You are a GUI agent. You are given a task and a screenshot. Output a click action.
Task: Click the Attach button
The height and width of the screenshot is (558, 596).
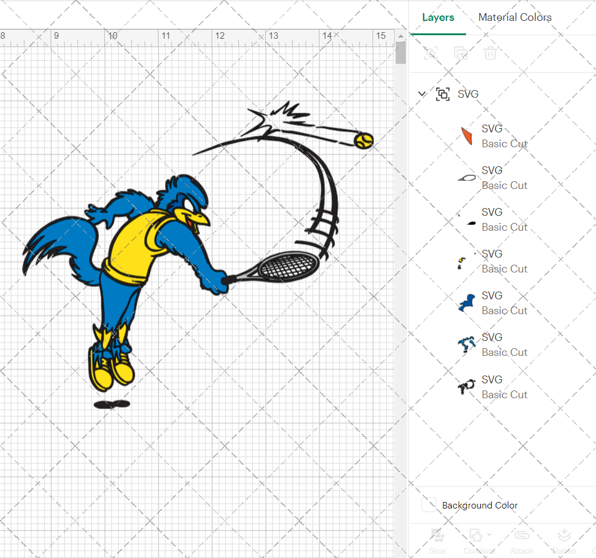[x=521, y=542]
